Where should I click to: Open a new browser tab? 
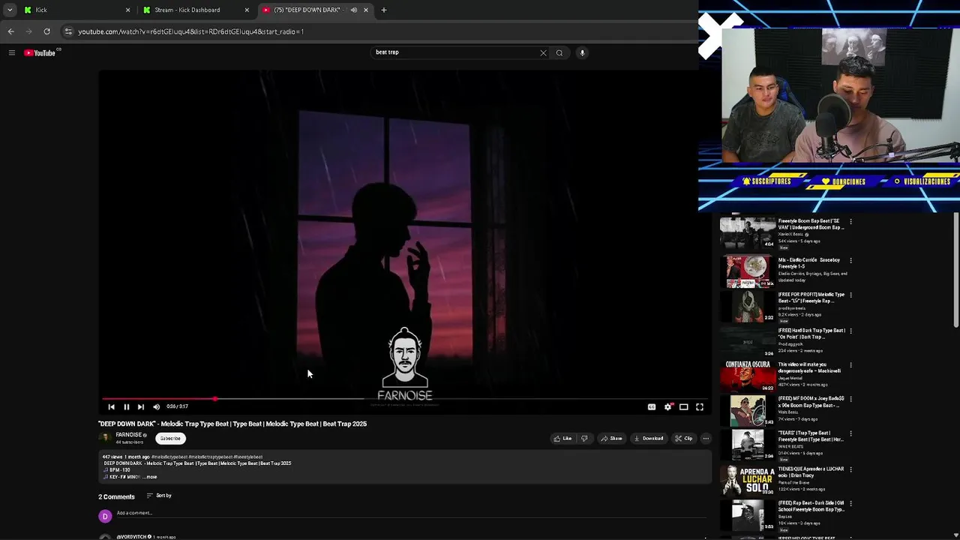click(x=384, y=10)
